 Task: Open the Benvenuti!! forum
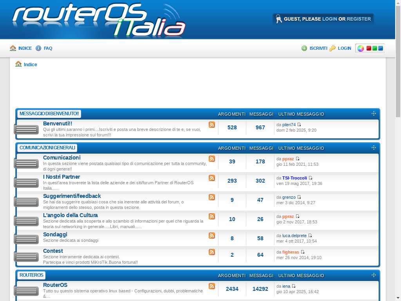pyautogui.click(x=58, y=123)
